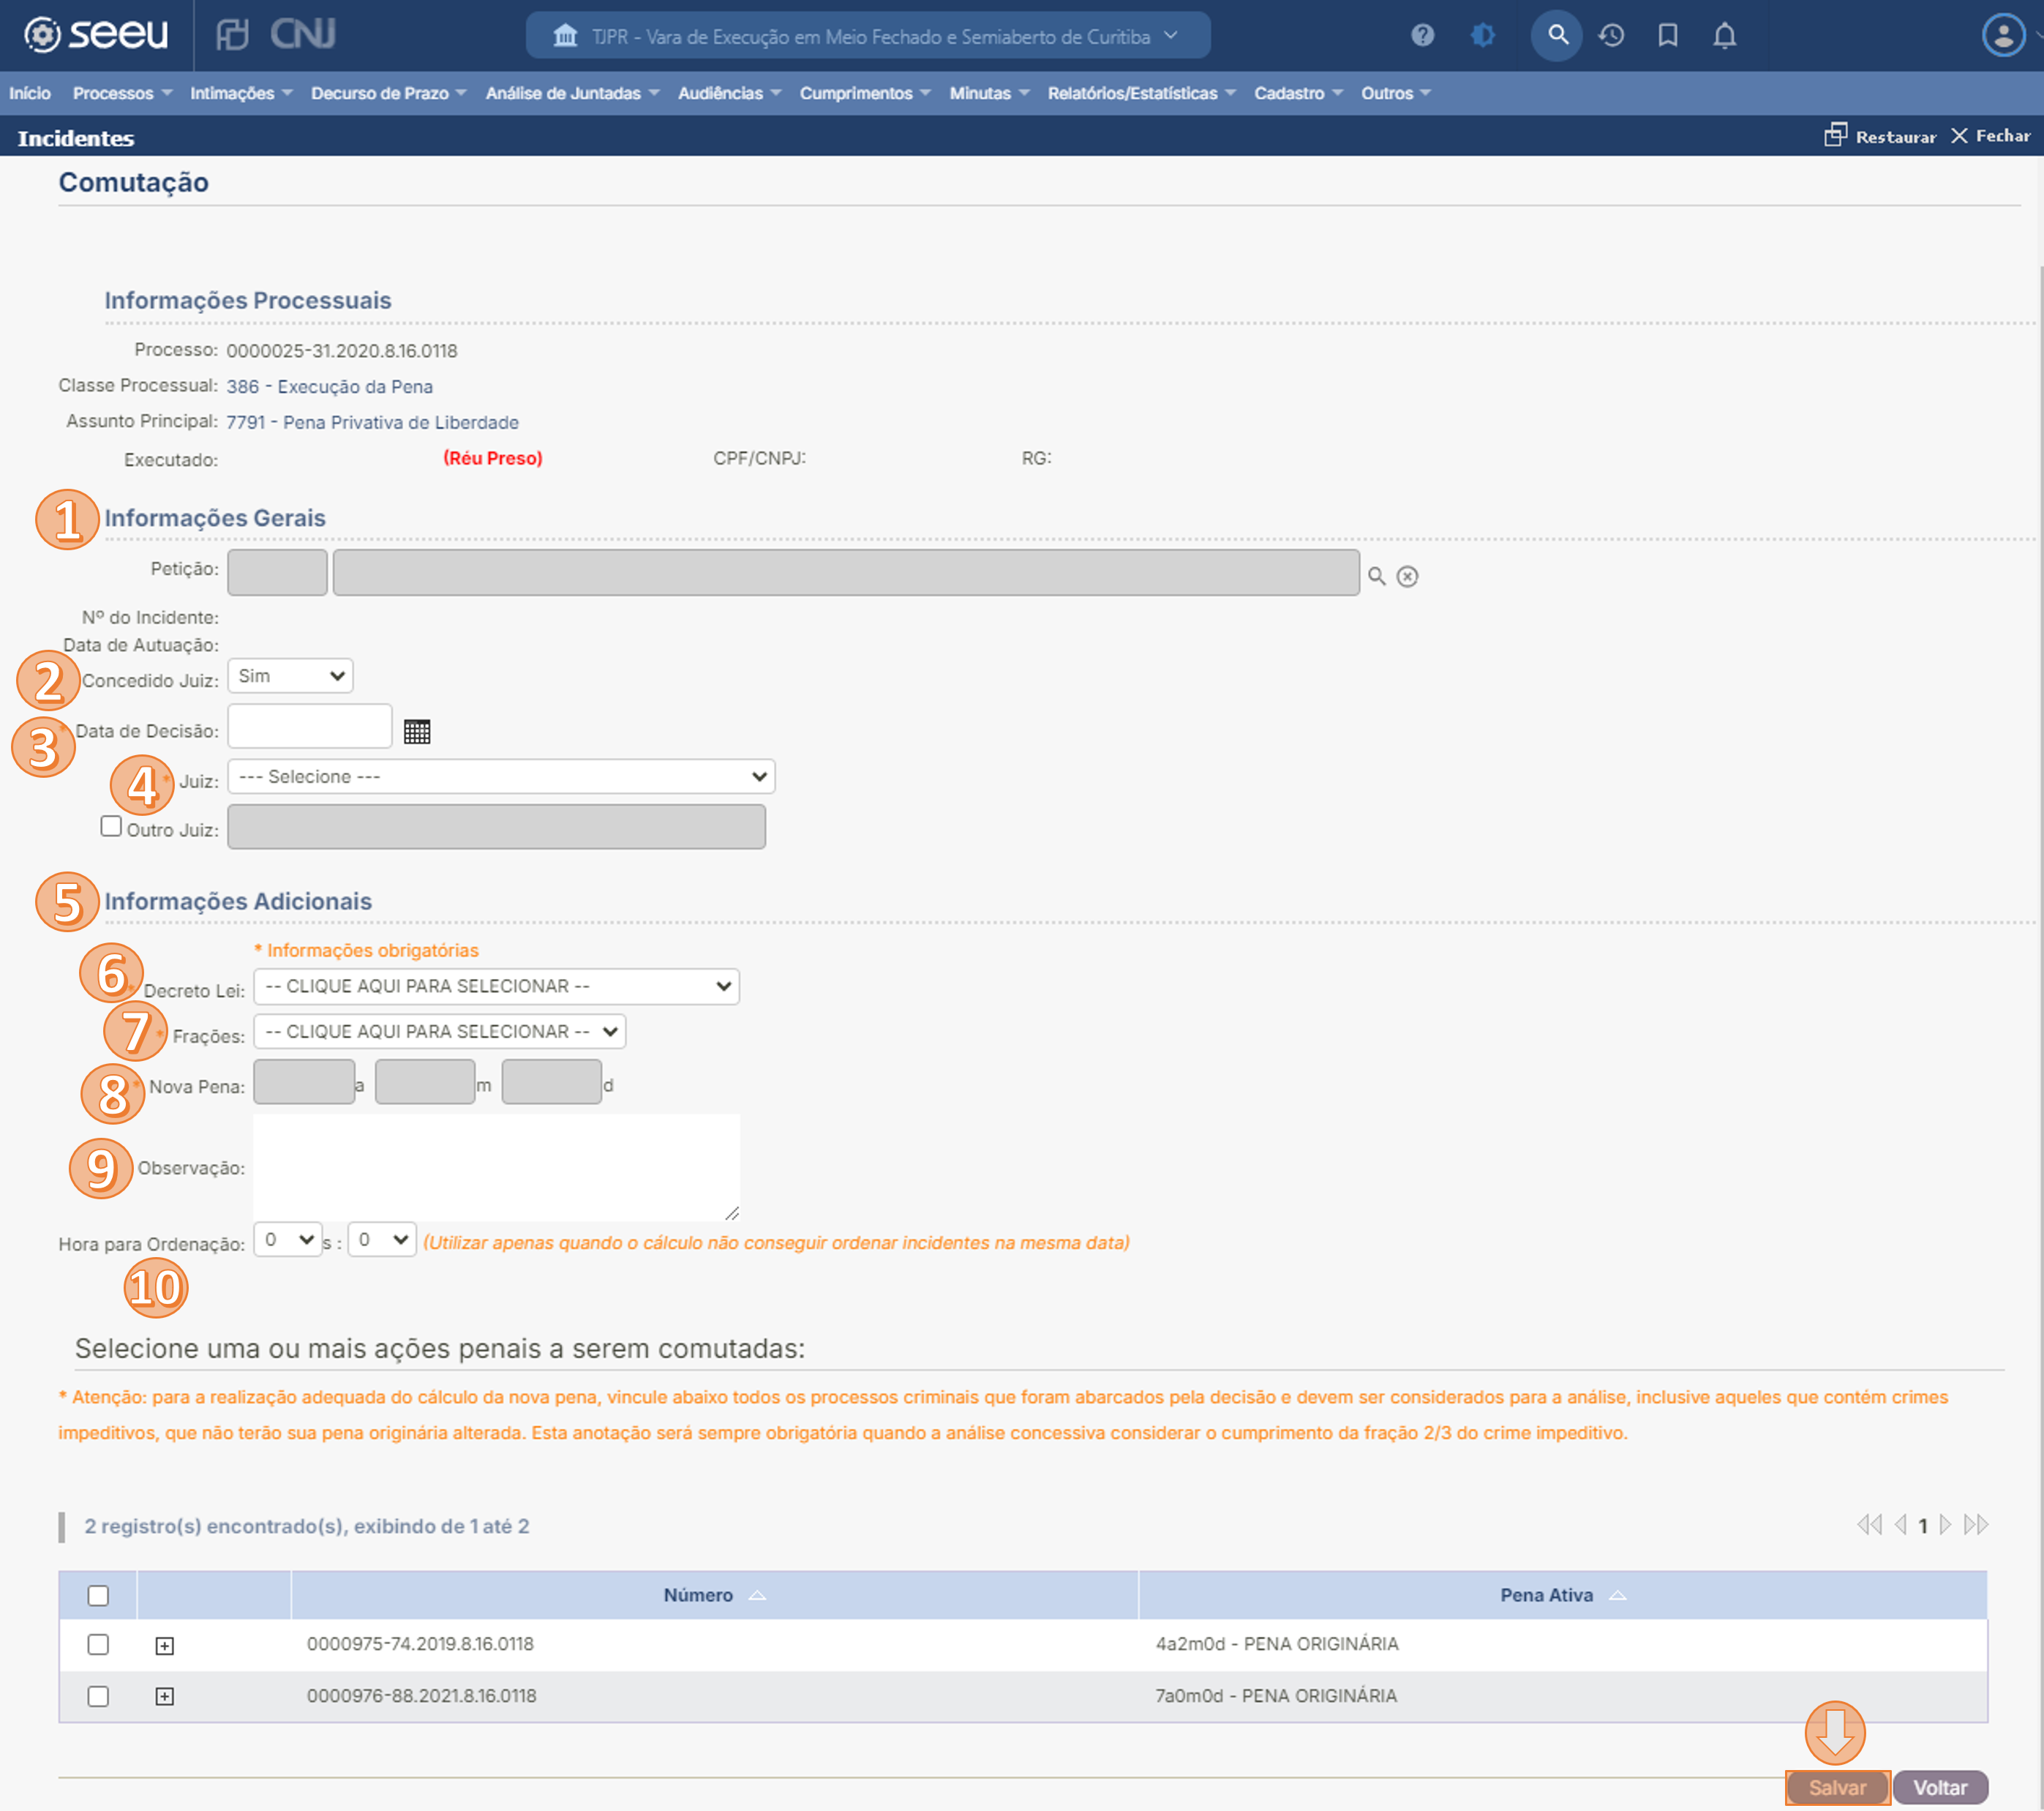Click the Data de Decisão input field

click(x=310, y=726)
